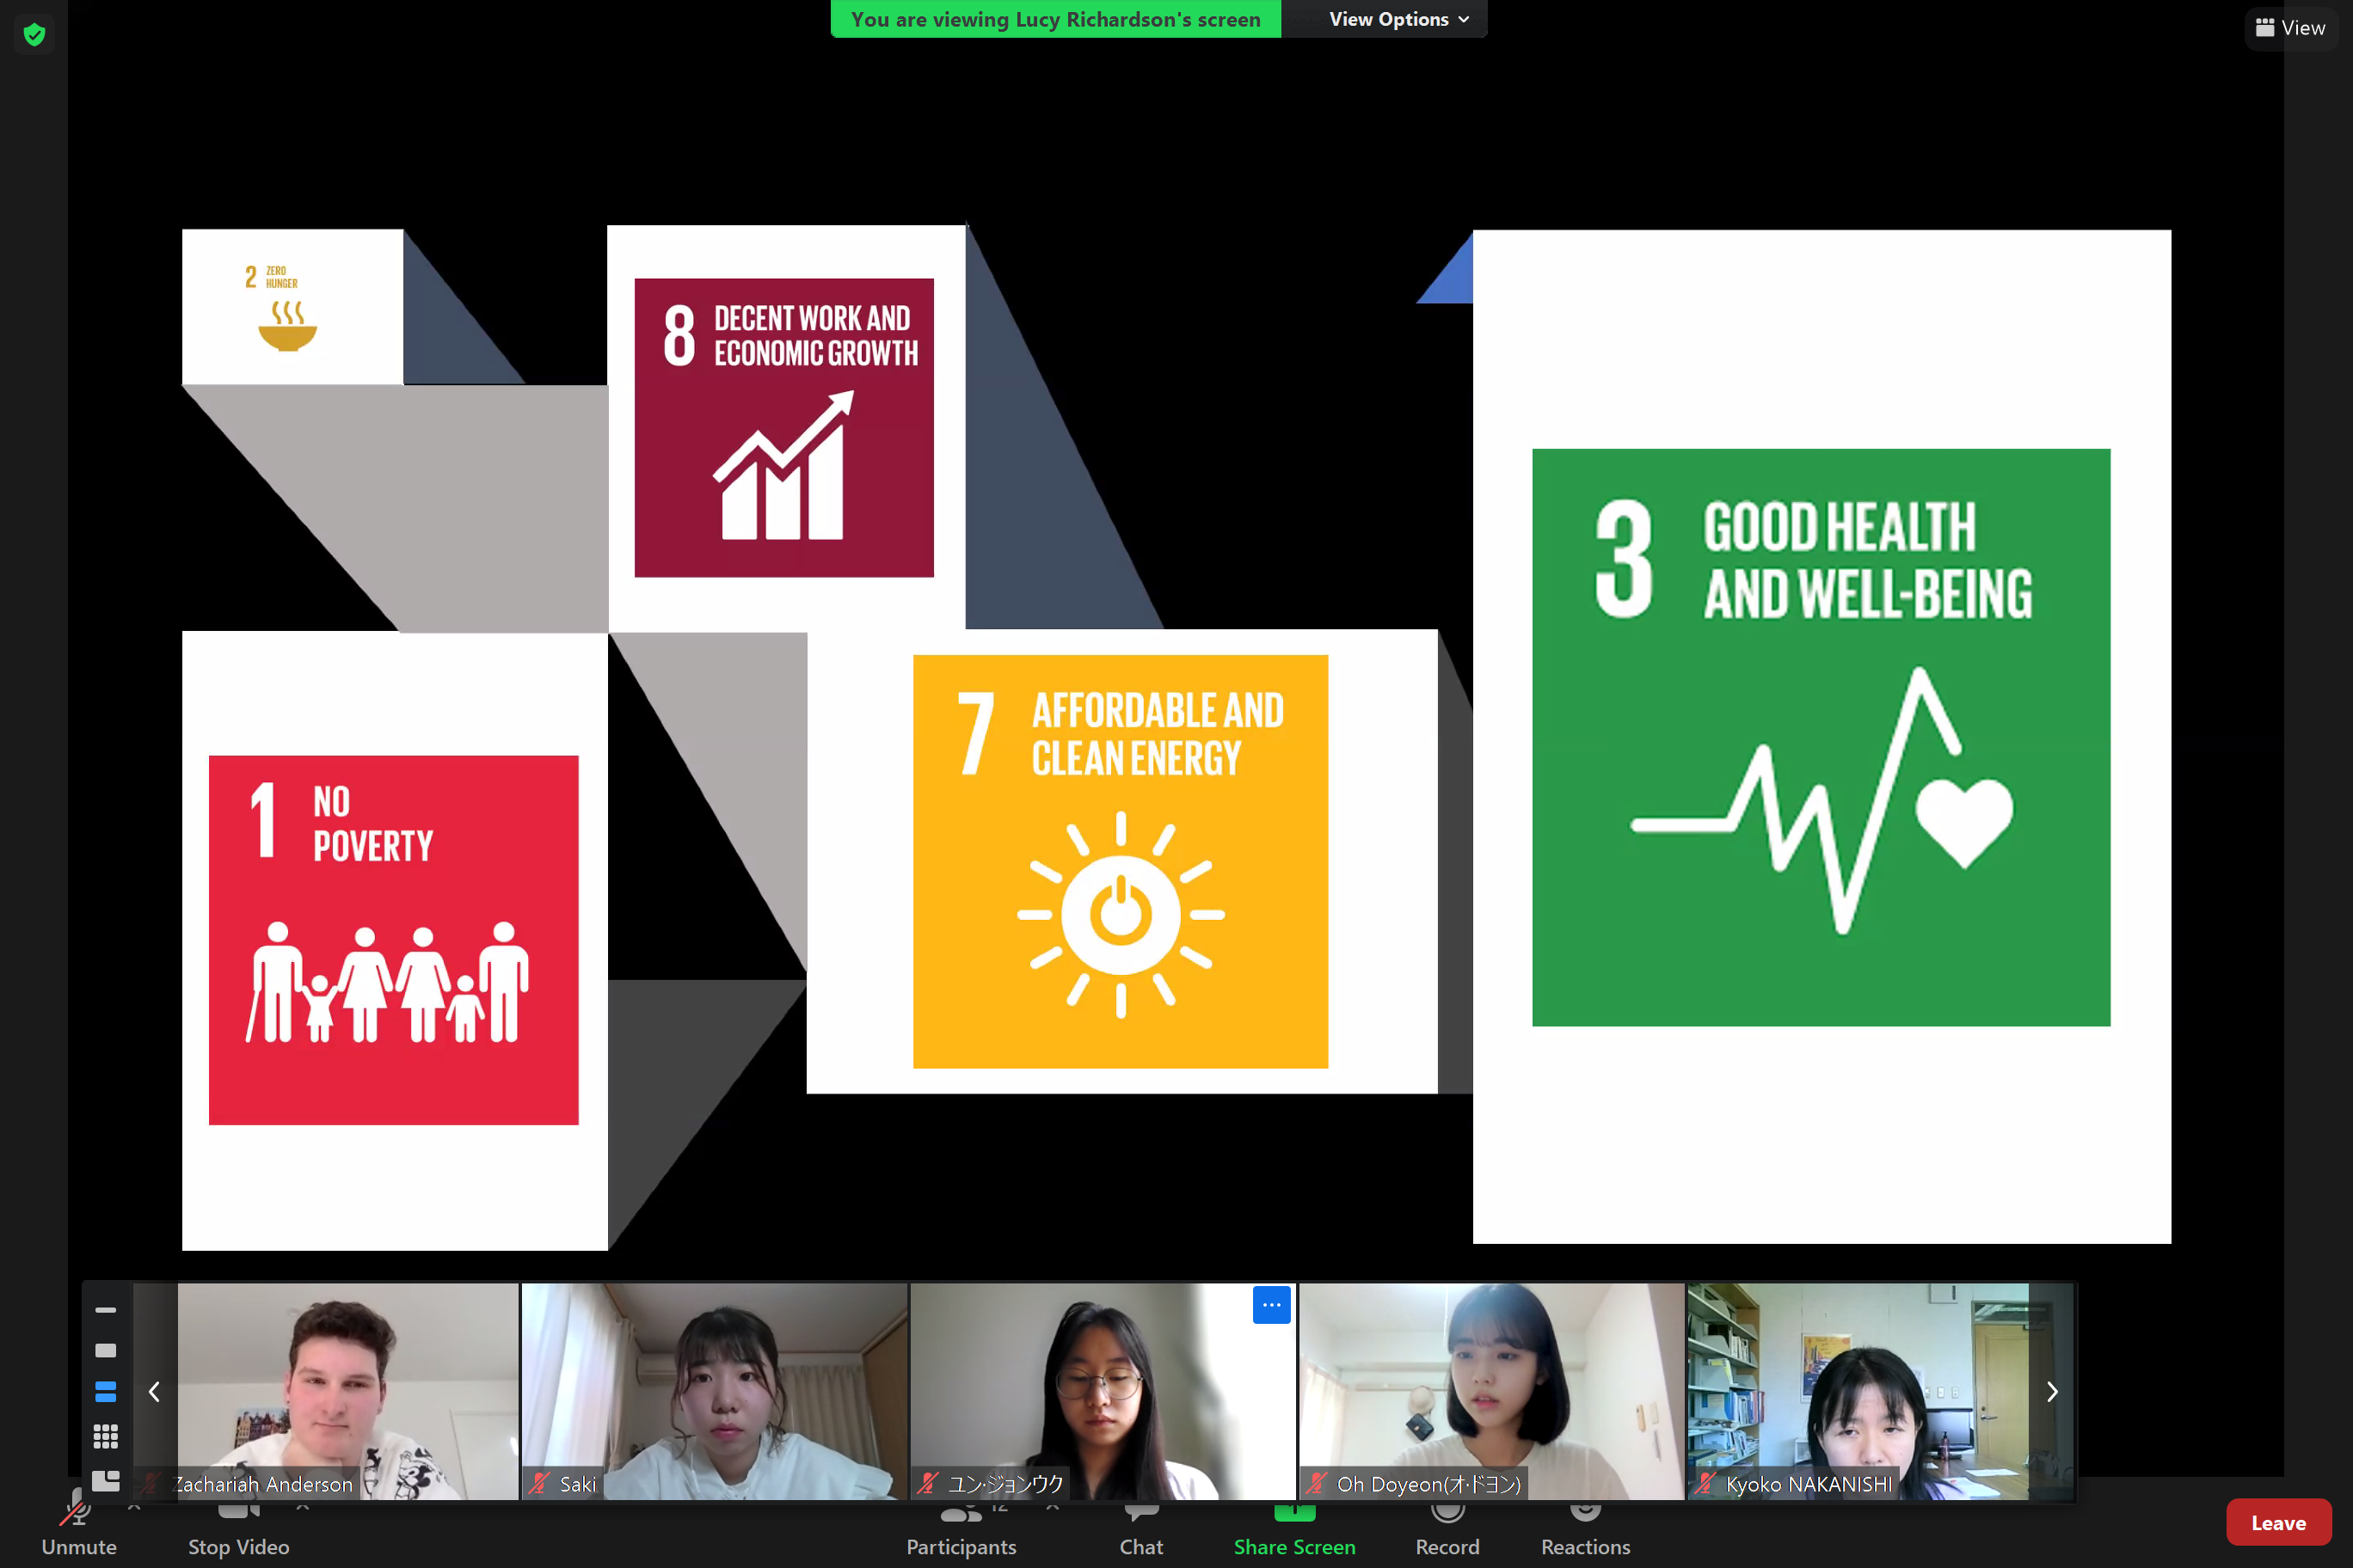Viewport: 2353px width, 1568px height.
Task: Show previous participants with left arrow
Action: 154,1391
